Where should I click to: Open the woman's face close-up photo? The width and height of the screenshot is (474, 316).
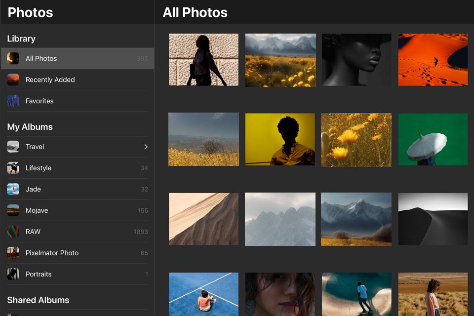pos(280,294)
